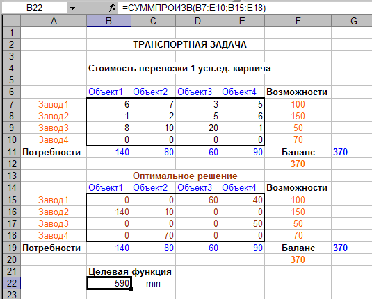Image resolution: width=372 pixels, height=299 pixels.
Task: Select Завод1 label in row 7
Action: 54,104
